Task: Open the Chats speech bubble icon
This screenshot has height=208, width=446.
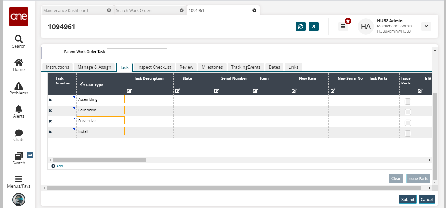Action: pos(19,133)
